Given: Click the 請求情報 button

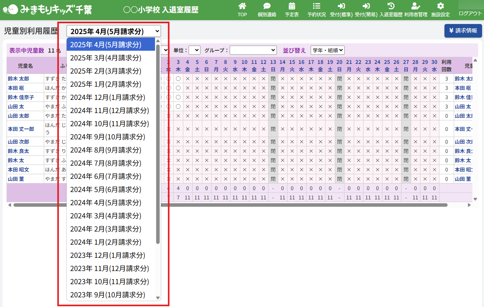Looking at the screenshot, I should tap(463, 31).
